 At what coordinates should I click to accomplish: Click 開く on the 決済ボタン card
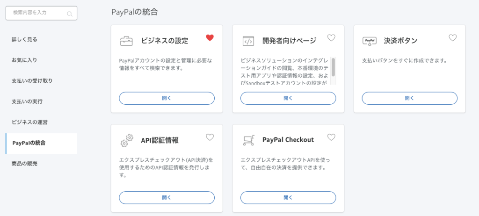[x=410, y=98]
